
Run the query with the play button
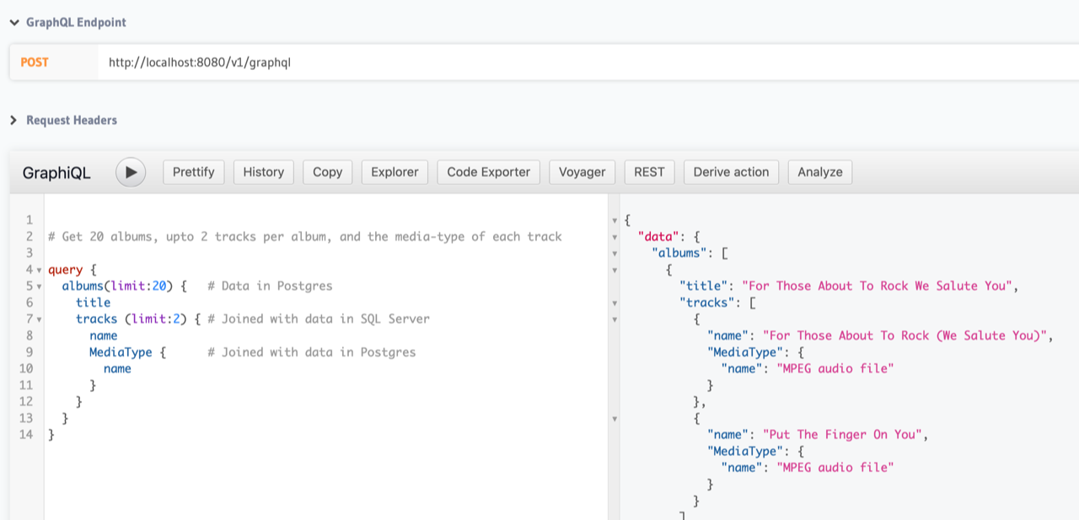131,172
